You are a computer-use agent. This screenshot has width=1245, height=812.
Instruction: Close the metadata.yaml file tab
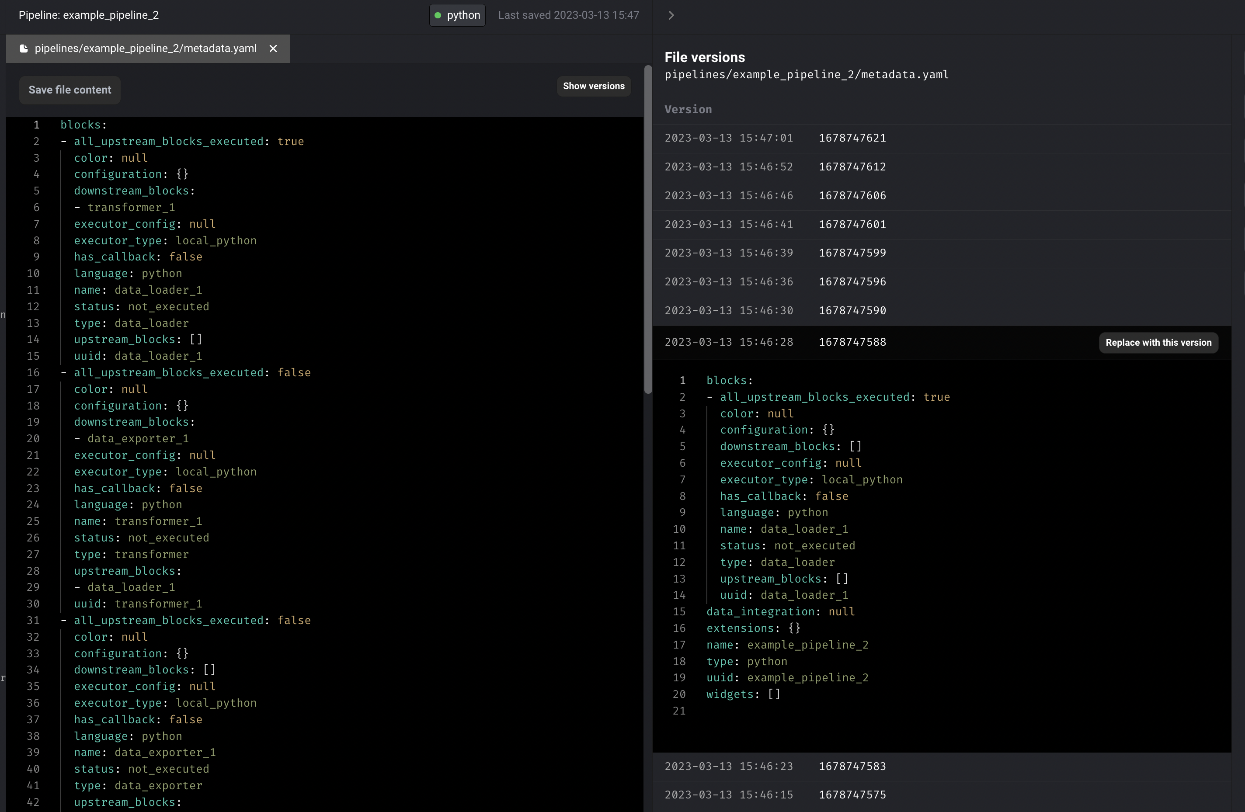[x=273, y=49]
